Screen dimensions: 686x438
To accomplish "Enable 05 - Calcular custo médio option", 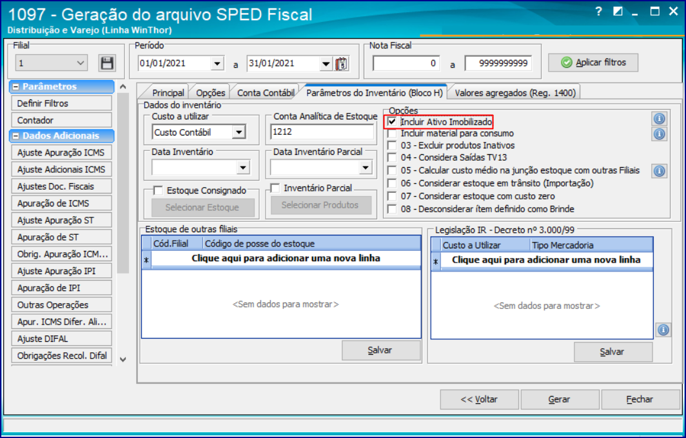I will [392, 170].
